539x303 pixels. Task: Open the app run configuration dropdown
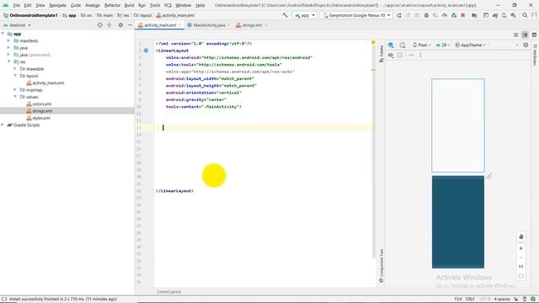pos(305,15)
